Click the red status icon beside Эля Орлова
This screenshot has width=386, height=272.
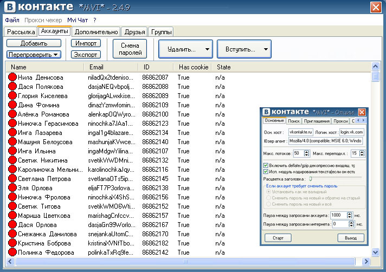coord(12,188)
